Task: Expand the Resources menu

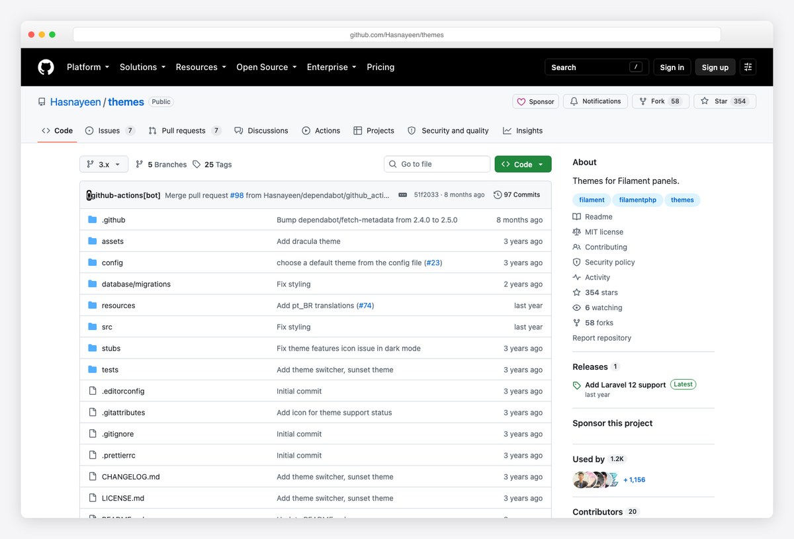Action: (x=201, y=67)
